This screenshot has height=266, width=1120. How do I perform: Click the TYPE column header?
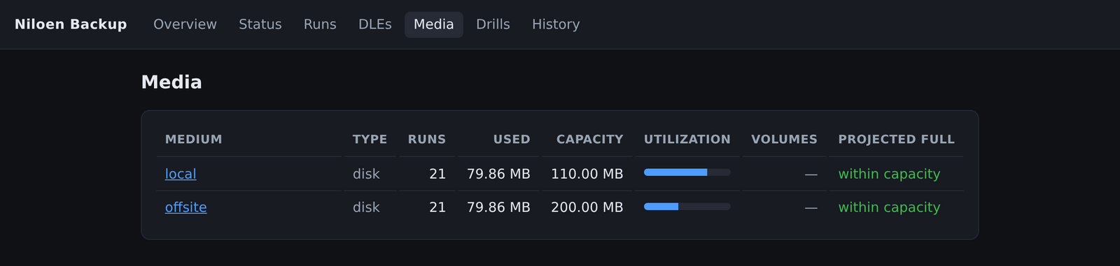click(370, 140)
